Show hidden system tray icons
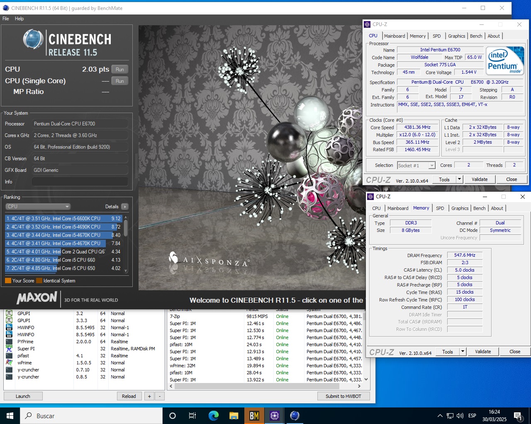Screen dimensions: 531x424 (440, 416)
